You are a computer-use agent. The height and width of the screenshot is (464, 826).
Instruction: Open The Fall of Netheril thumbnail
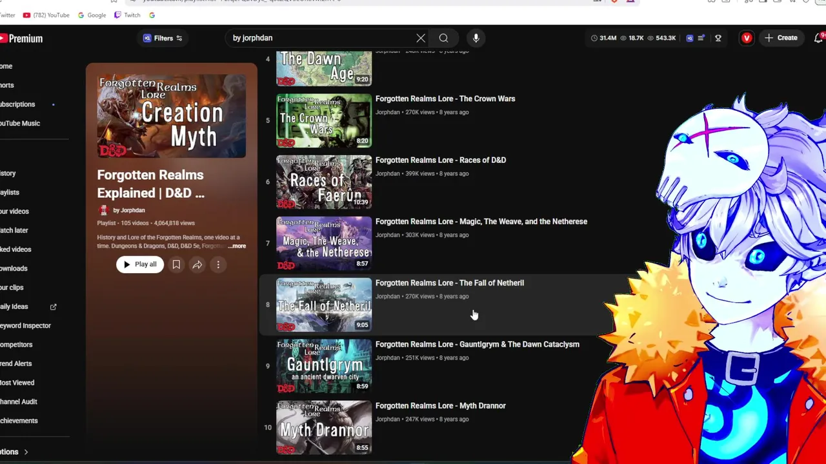click(324, 305)
